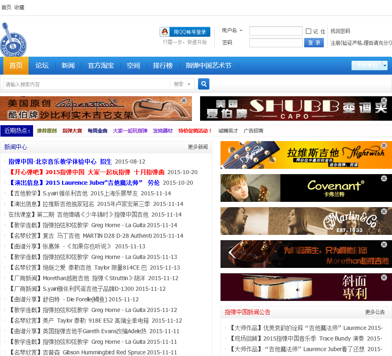Open the 排行榜 navigation tab
392x356 pixels.
pos(163,65)
